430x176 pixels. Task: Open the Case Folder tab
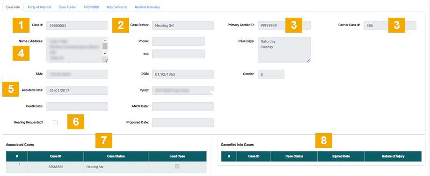[67, 7]
